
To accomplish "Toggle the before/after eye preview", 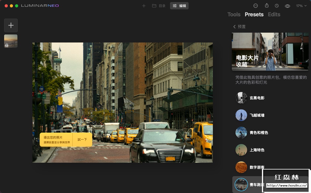I will [287, 6].
